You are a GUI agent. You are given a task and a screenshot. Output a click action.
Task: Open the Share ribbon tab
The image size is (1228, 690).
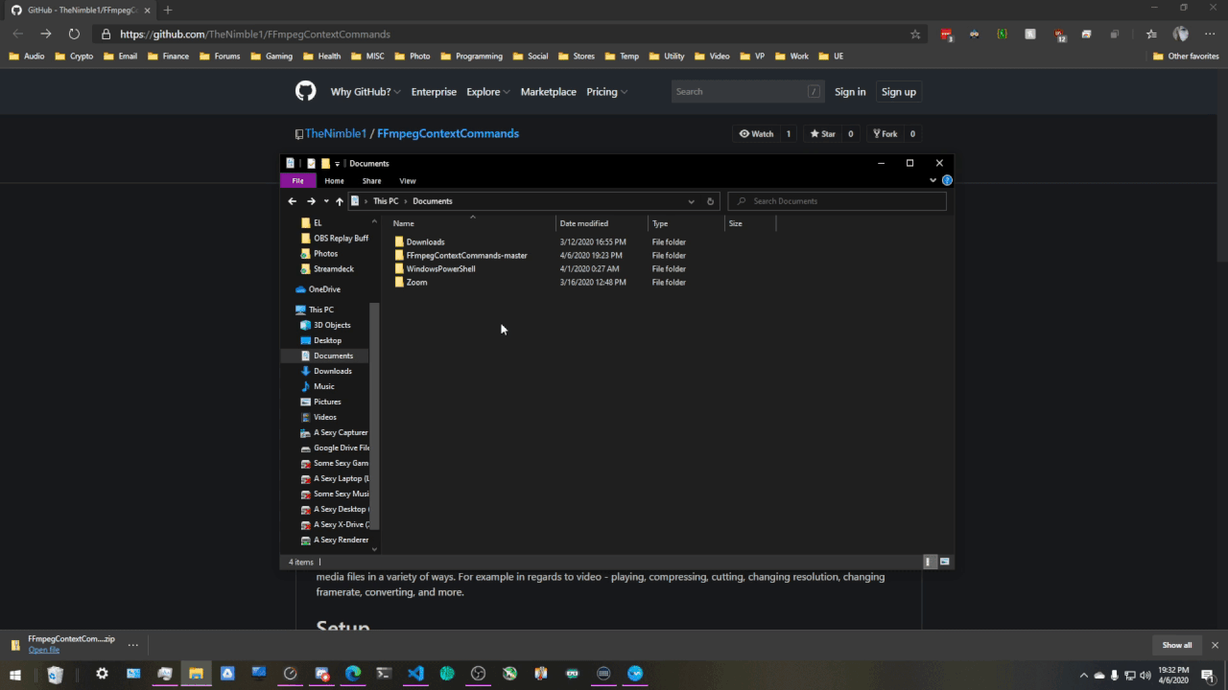[371, 181]
